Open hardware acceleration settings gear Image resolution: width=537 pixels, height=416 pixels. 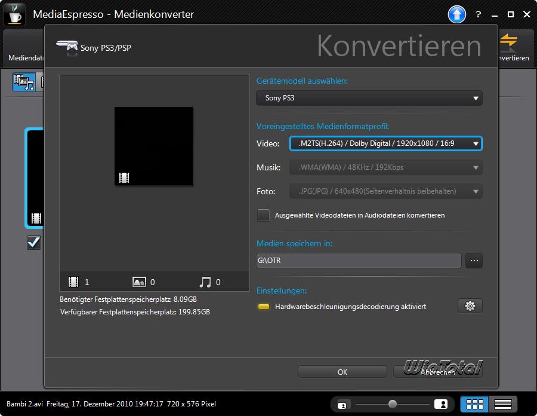pos(470,306)
